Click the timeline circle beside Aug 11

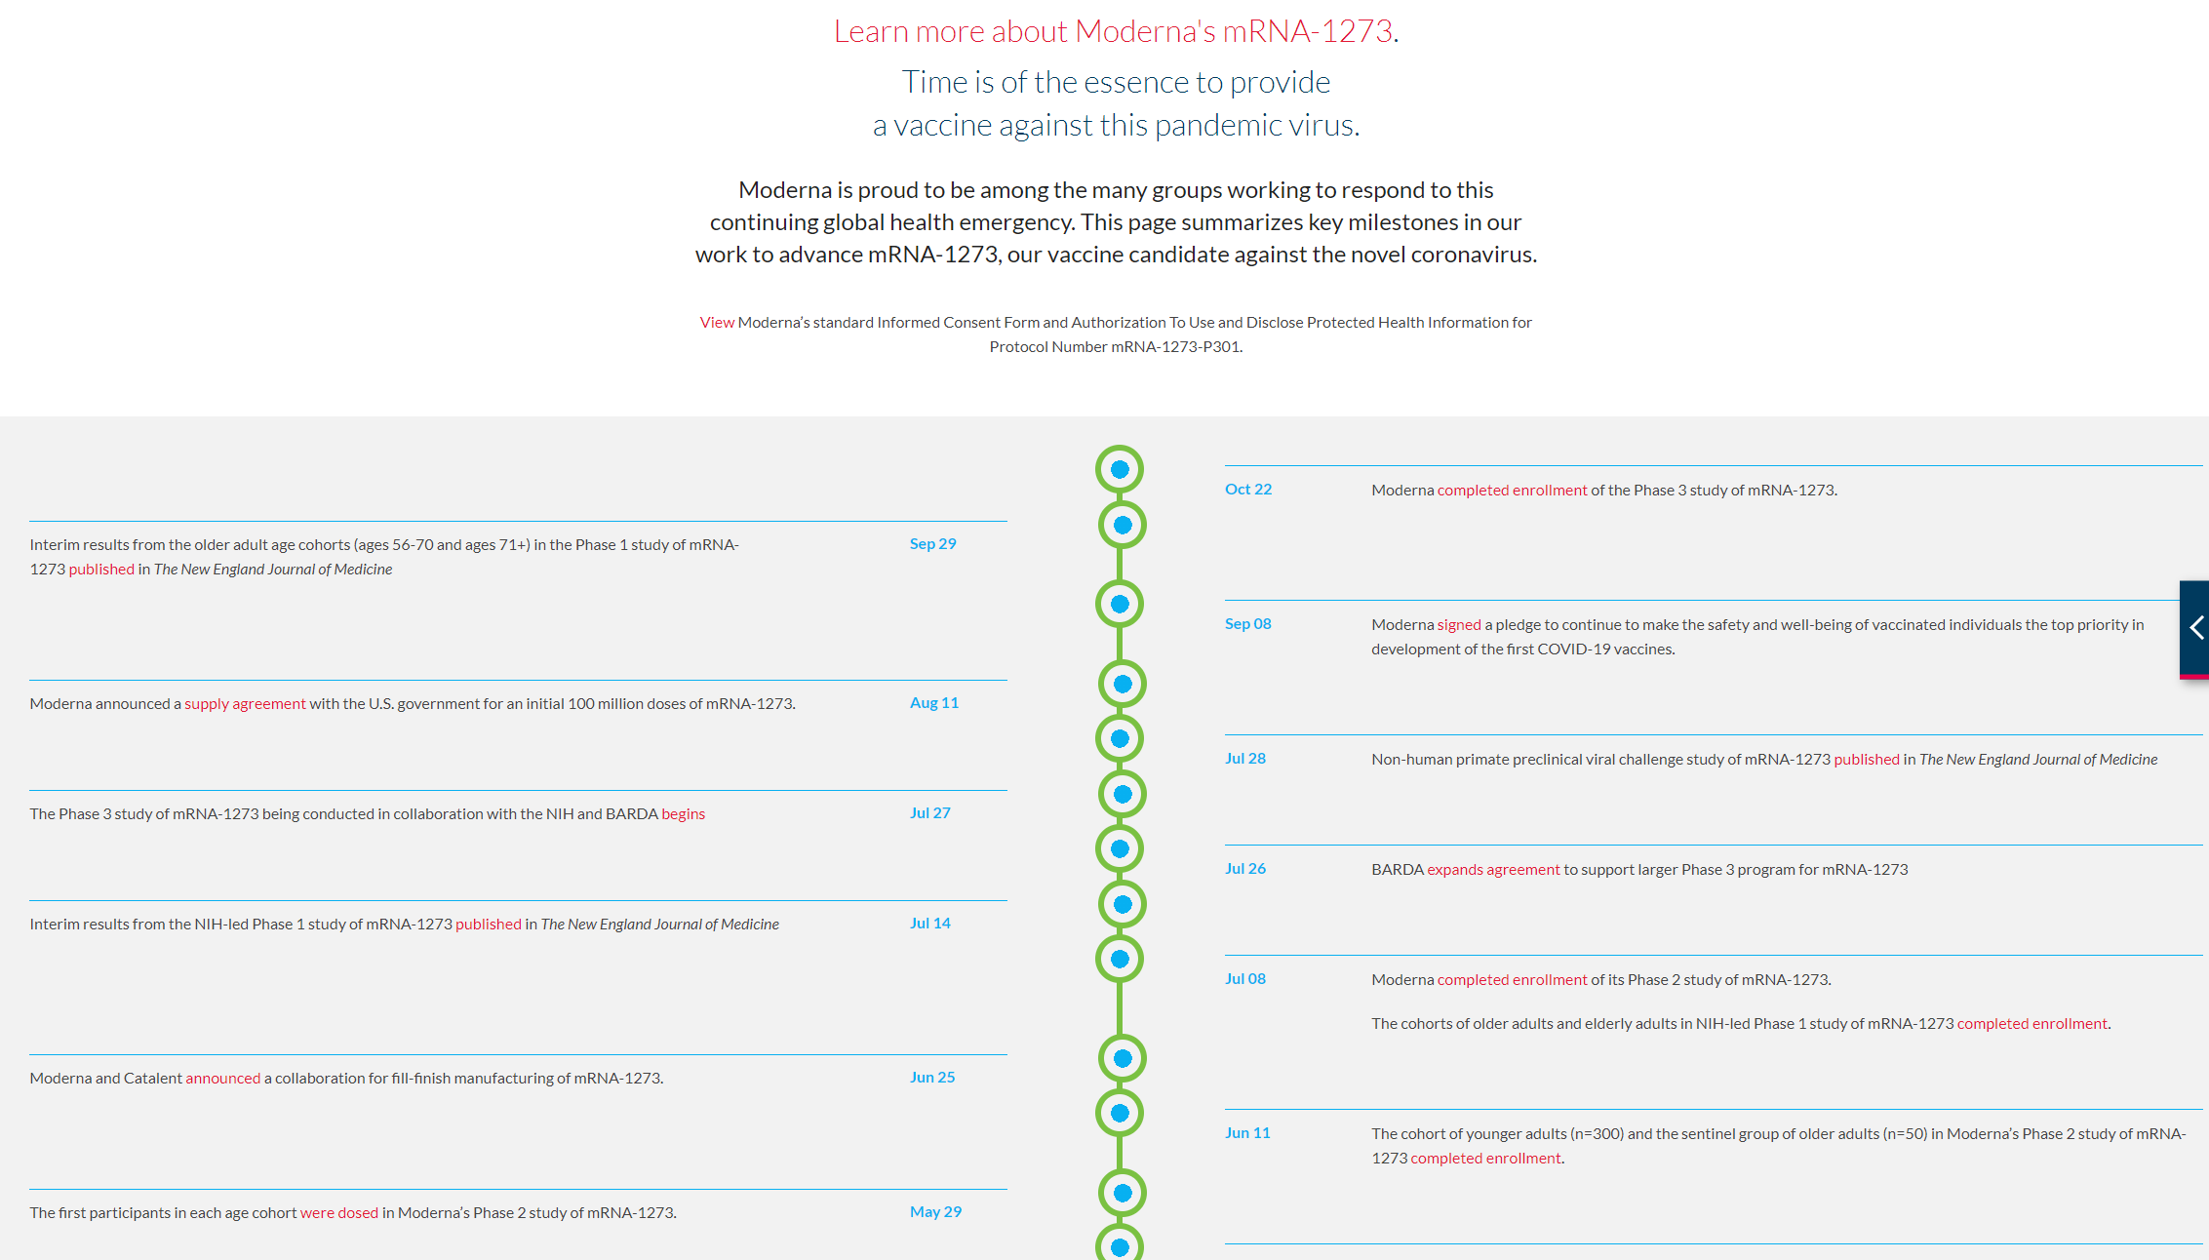click(1123, 685)
